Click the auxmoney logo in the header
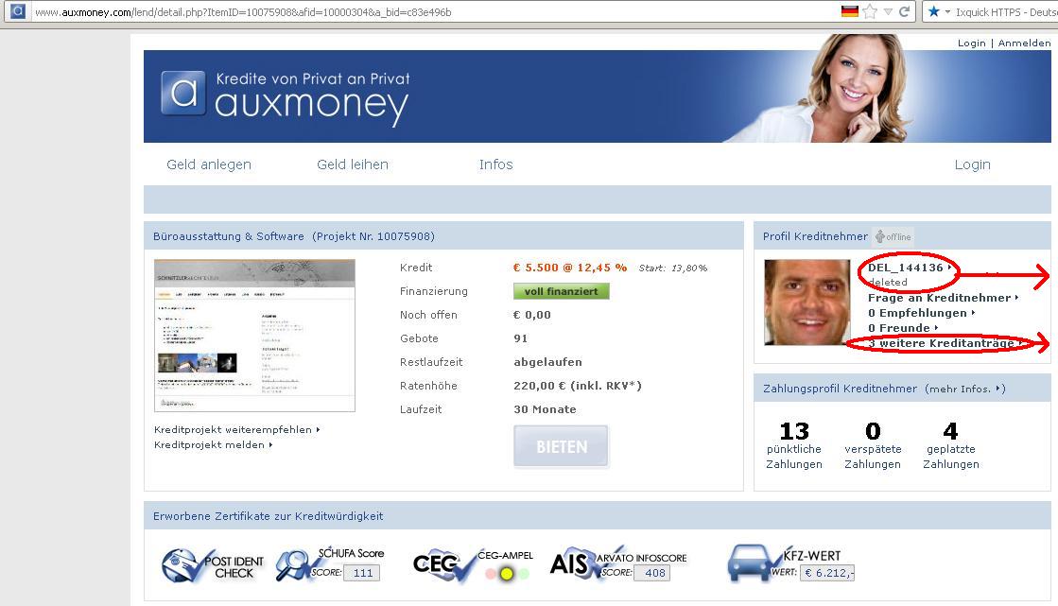The height and width of the screenshot is (606, 1058). coord(286,98)
